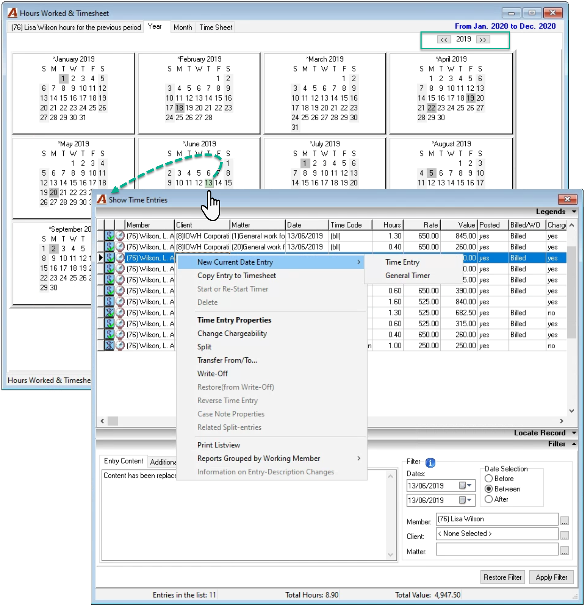This screenshot has width=585, height=606.
Task: Switch to the Month tab
Action: [x=183, y=27]
